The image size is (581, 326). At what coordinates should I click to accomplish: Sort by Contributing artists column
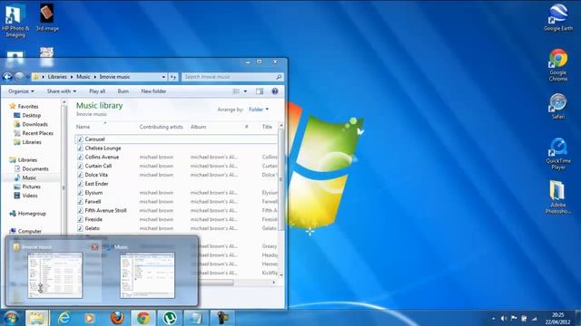click(x=162, y=127)
